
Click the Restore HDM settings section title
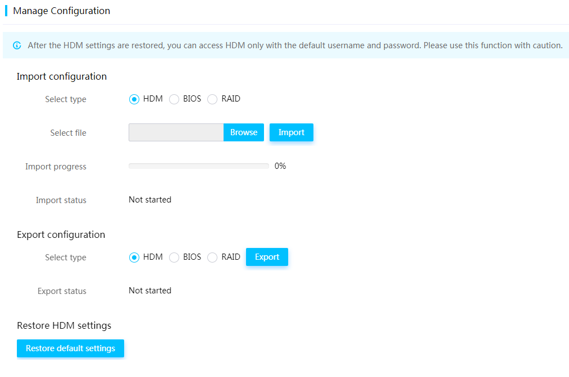click(64, 325)
